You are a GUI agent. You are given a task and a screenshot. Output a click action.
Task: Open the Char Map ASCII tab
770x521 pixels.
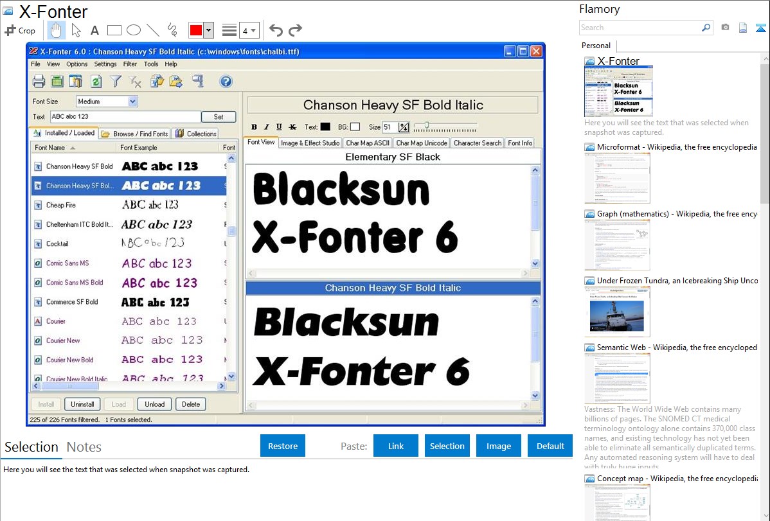pos(367,143)
